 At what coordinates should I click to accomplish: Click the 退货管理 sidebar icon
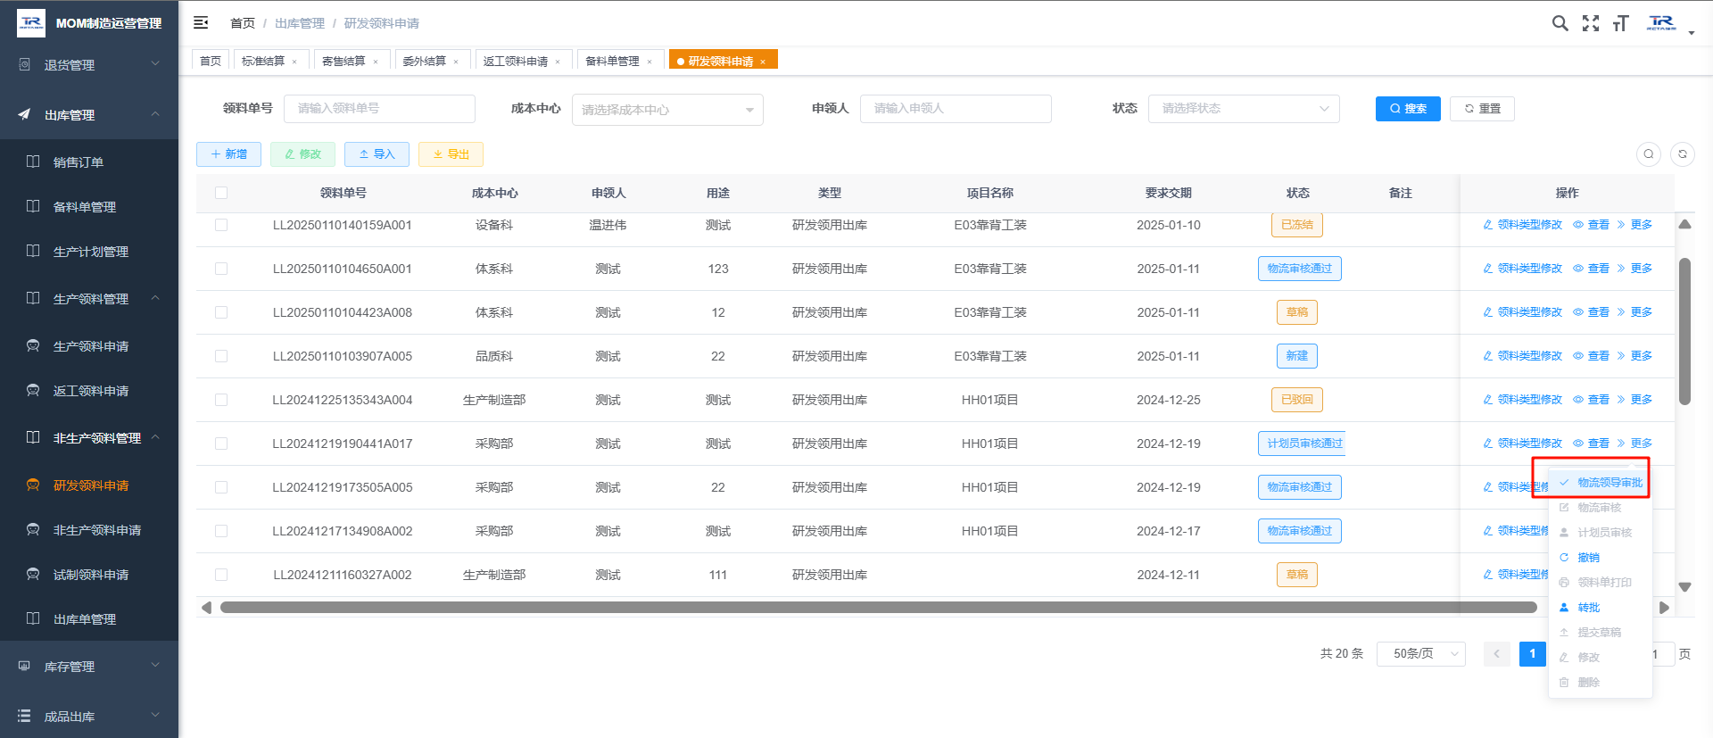(x=24, y=64)
